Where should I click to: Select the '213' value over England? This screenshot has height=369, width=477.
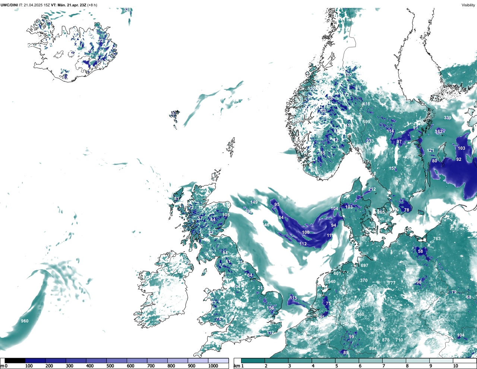point(261,288)
